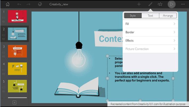Select the open book illustration
Screen dimensions: 189x107
79,88
